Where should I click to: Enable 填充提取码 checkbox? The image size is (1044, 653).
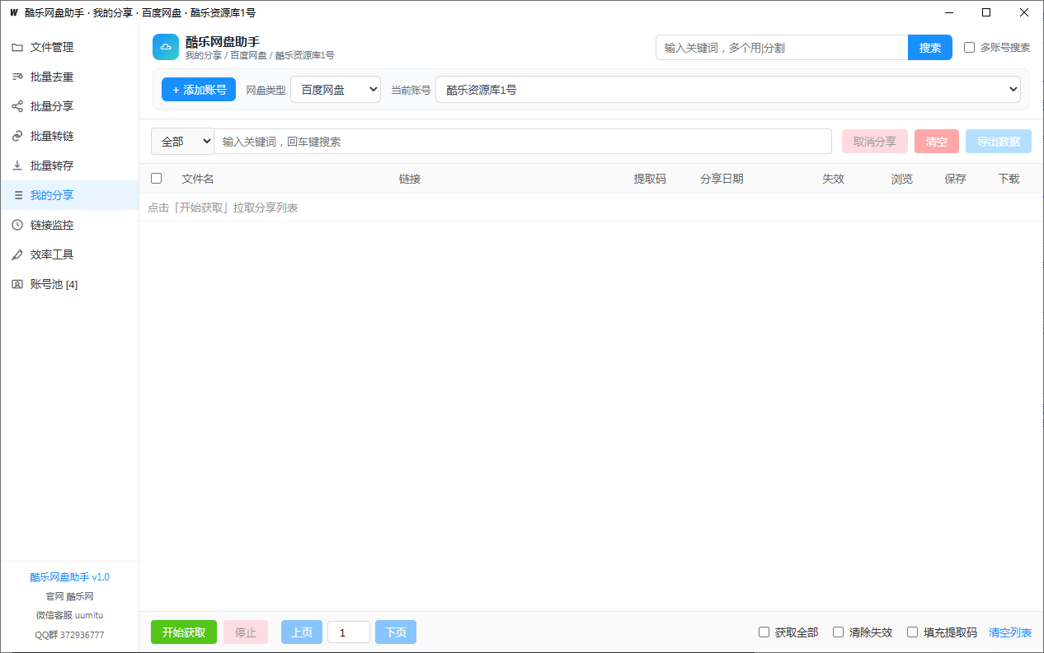(x=912, y=632)
